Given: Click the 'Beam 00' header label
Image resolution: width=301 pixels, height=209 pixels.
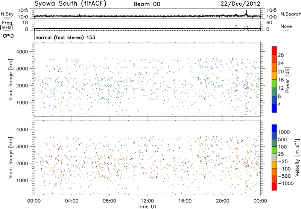Looking at the screenshot, I should 147,4.
